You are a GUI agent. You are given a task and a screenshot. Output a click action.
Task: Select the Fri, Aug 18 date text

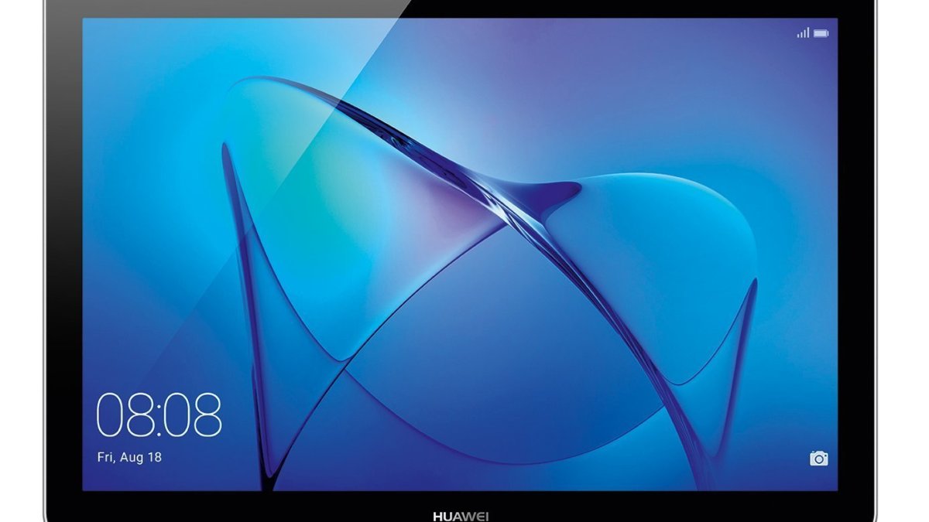coord(129,457)
